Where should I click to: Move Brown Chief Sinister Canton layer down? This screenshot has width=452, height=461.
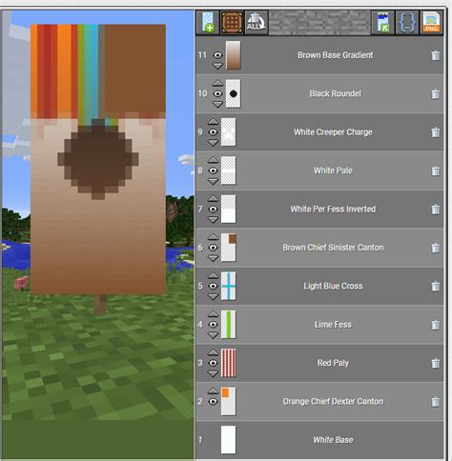213,258
